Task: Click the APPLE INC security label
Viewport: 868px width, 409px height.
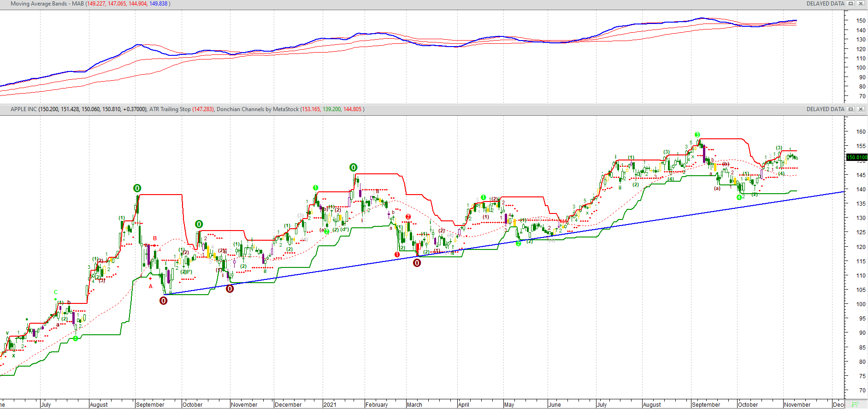Action: click(x=24, y=109)
